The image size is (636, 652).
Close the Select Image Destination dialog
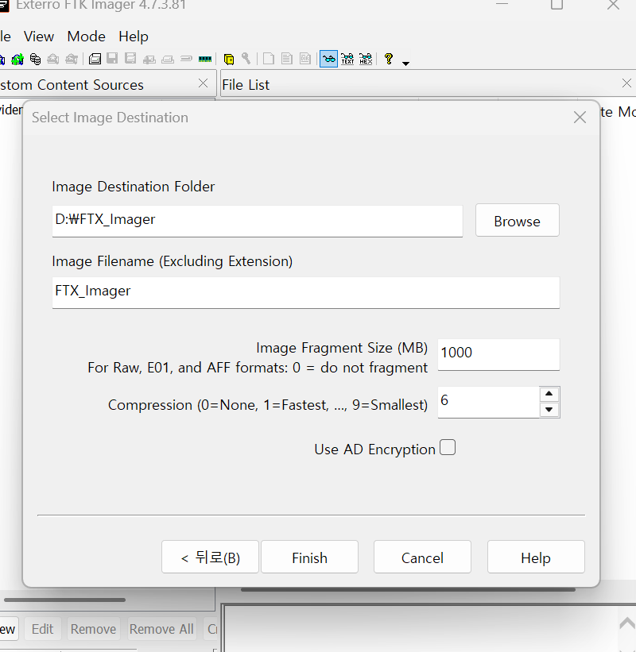(580, 118)
